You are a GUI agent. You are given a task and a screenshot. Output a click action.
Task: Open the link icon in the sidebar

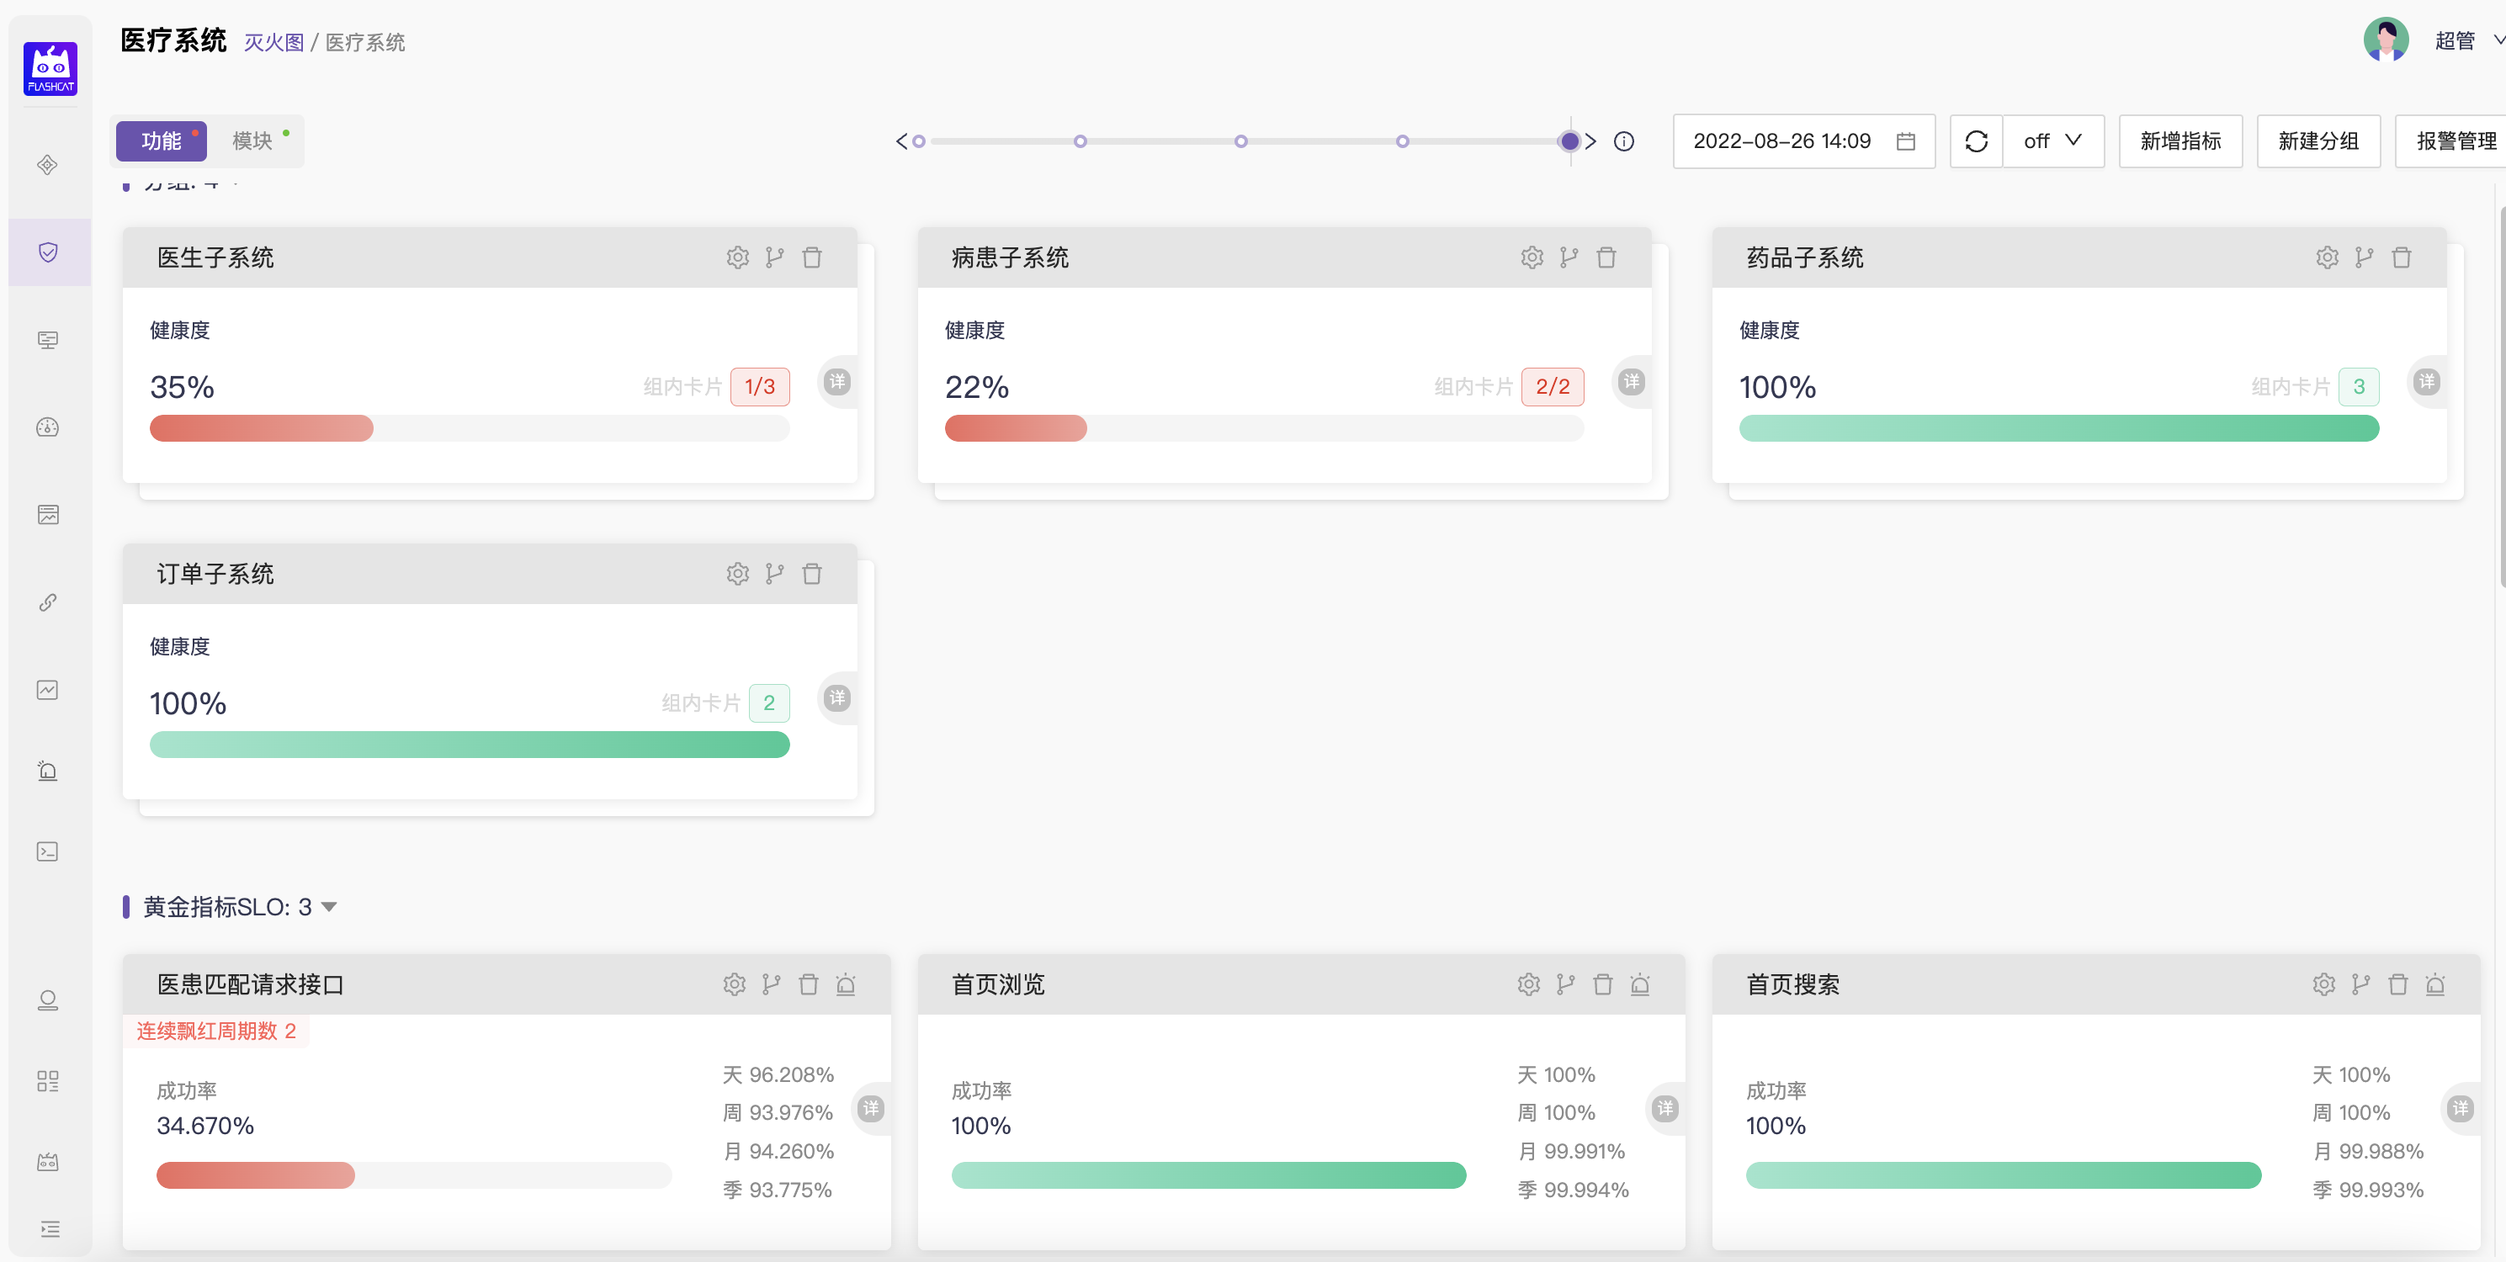tap(48, 602)
